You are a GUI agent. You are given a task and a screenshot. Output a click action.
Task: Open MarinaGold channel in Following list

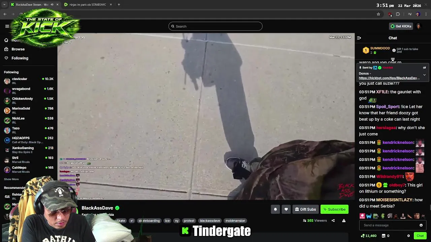(x=29, y=110)
